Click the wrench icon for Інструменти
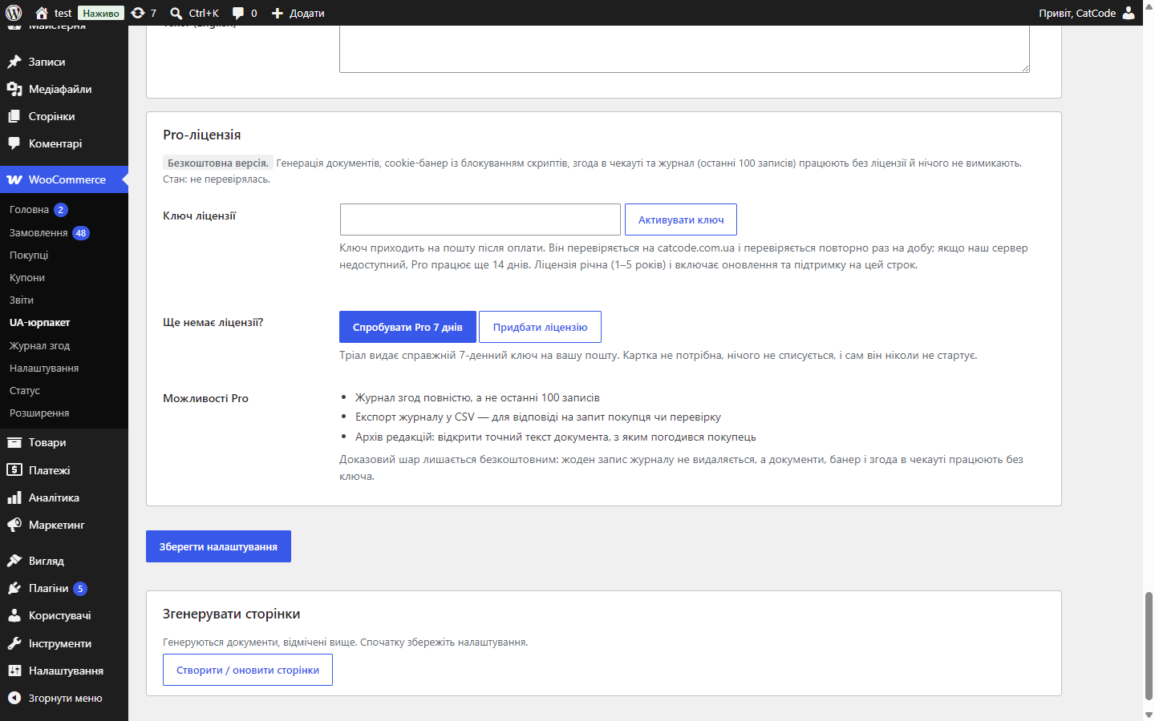Screen dimensions: 1155x721 coord(14,643)
